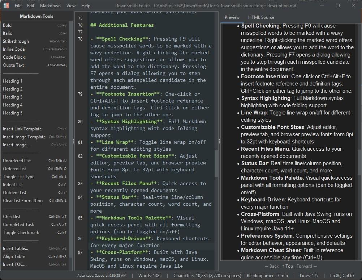The image size is (362, 280).
Task: Switch to the Preview tab
Action: click(232, 17)
